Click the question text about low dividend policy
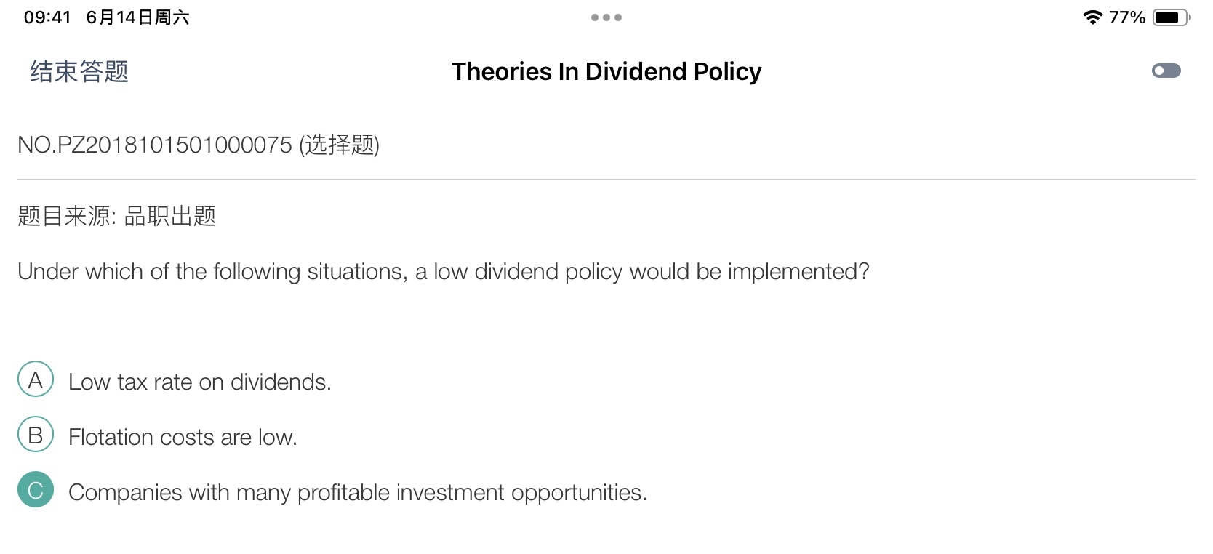This screenshot has width=1213, height=554. point(444,271)
